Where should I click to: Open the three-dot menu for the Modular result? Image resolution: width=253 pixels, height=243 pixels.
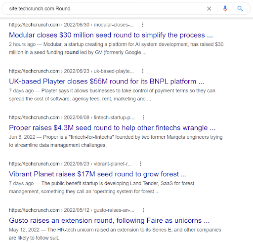pyautogui.click(x=143, y=25)
